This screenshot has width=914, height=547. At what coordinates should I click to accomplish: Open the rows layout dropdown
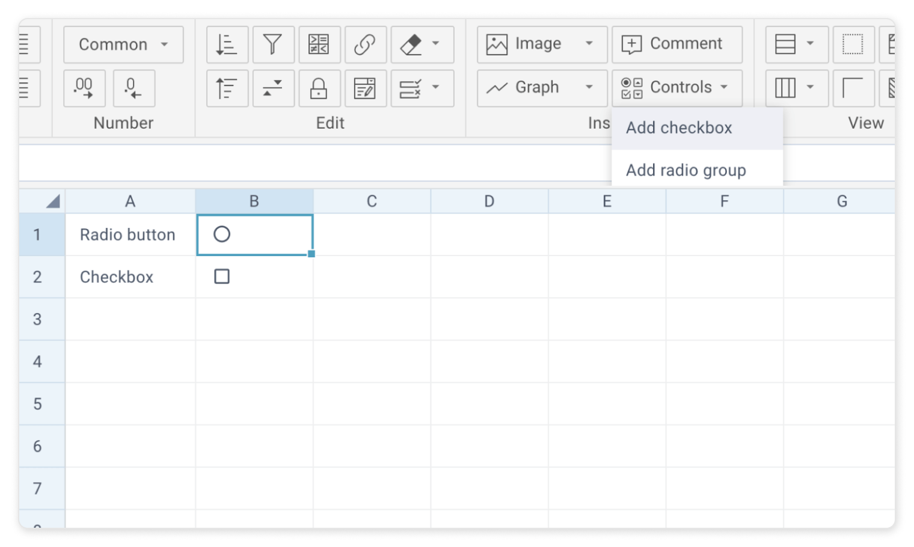click(797, 44)
